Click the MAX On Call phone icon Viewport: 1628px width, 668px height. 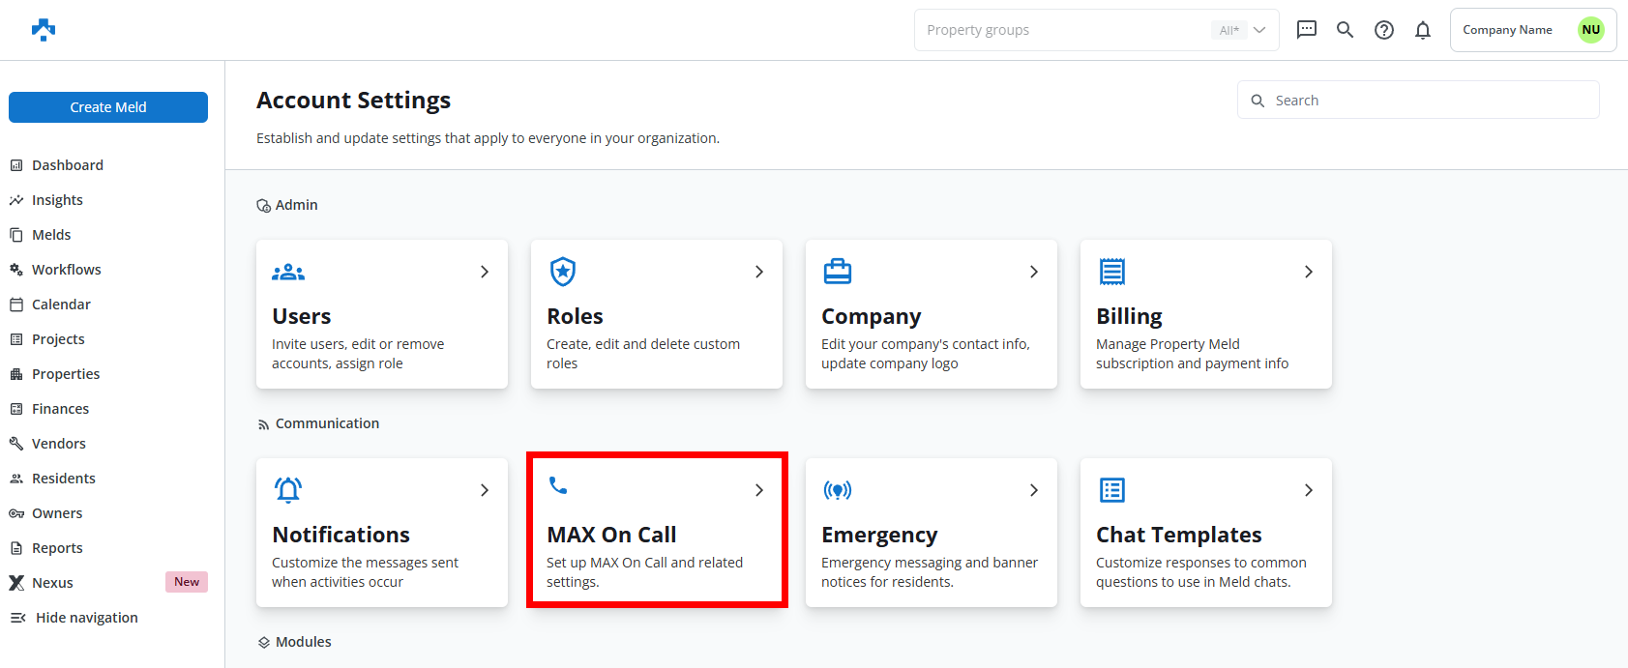click(558, 485)
